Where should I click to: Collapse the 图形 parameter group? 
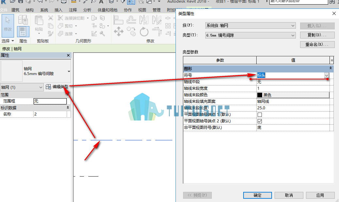click(331, 68)
